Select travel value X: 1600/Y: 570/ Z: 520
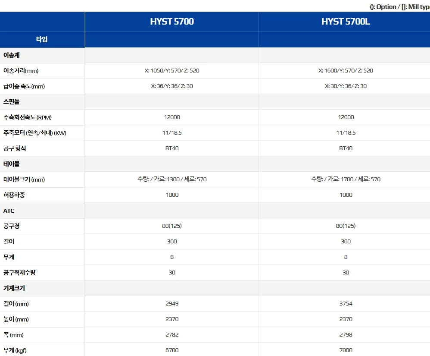This screenshot has width=430, height=356. (x=346, y=71)
